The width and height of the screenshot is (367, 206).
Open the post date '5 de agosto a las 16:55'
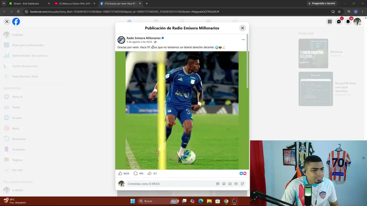(x=139, y=42)
